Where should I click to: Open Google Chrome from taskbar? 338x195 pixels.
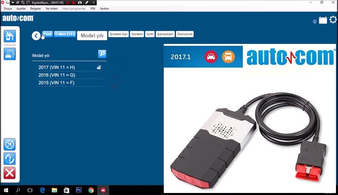click(91, 190)
